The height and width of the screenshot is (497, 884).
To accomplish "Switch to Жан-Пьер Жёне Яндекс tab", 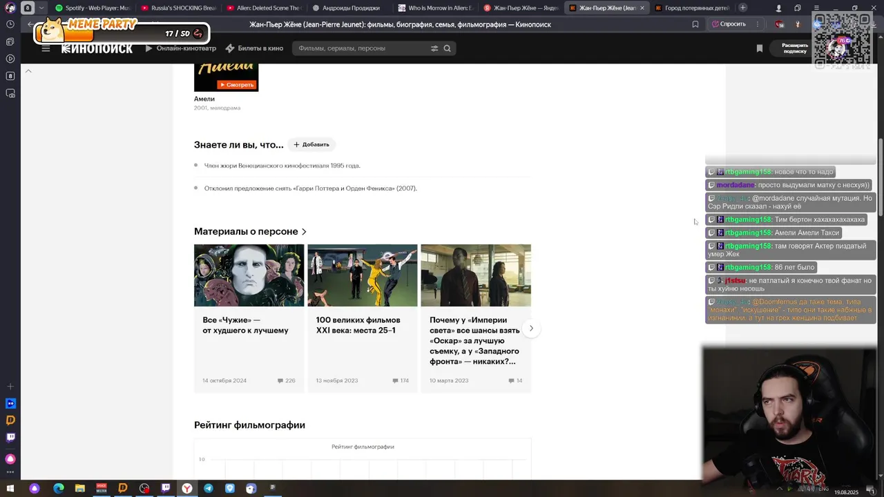I will pos(520,8).
